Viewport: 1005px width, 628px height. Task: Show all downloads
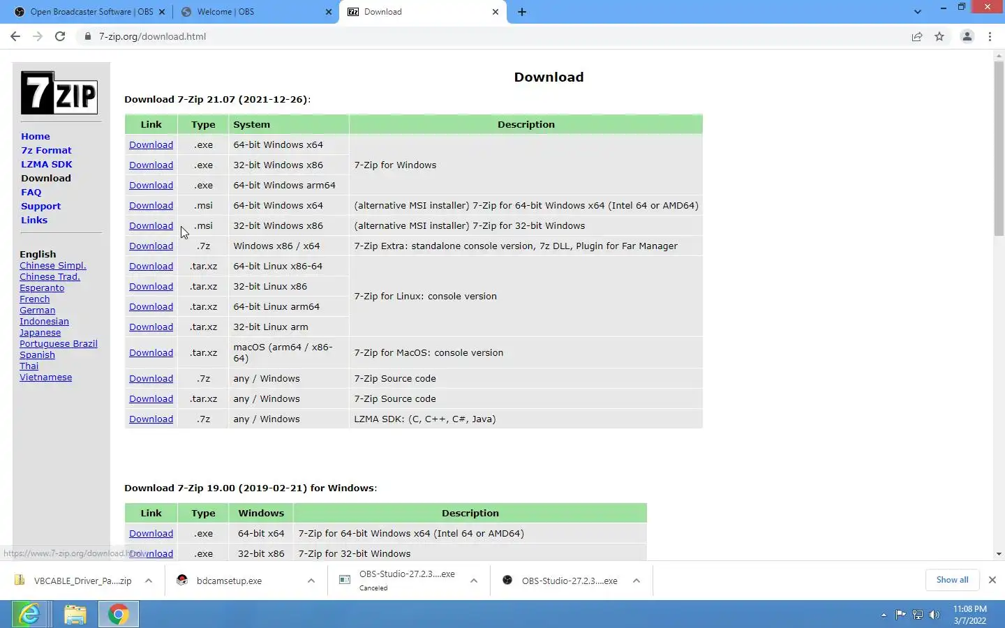click(952, 580)
